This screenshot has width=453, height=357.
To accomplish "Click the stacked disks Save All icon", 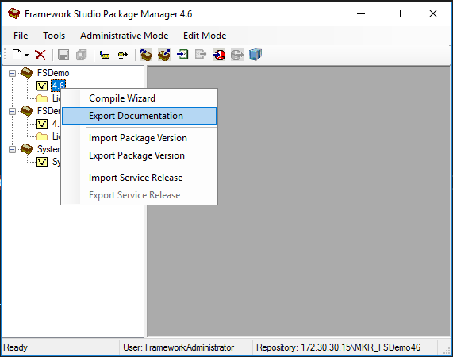I will [x=82, y=55].
